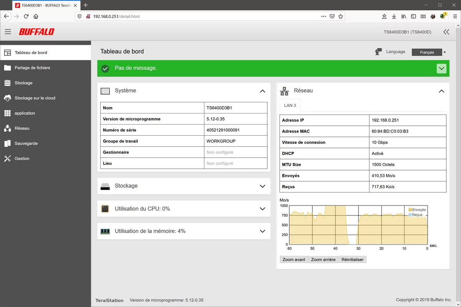Screen dimensions: 461x307
Task: Open Partage de fichiers section
Action: 45,68
